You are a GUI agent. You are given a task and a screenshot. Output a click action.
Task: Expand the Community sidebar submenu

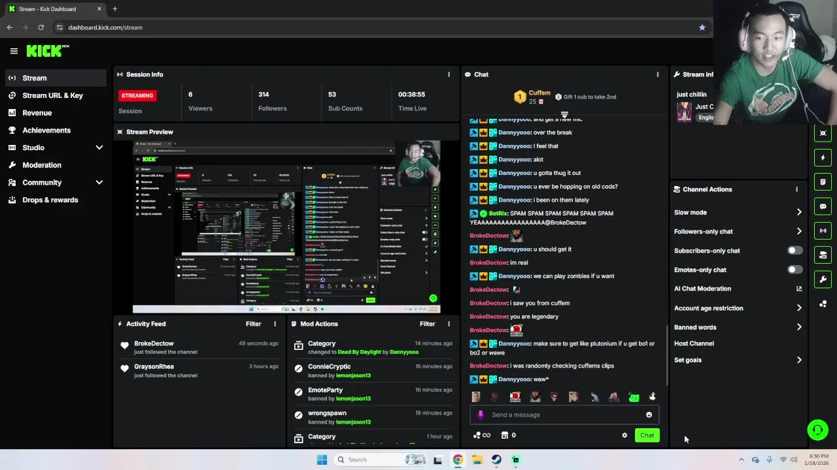click(x=99, y=183)
